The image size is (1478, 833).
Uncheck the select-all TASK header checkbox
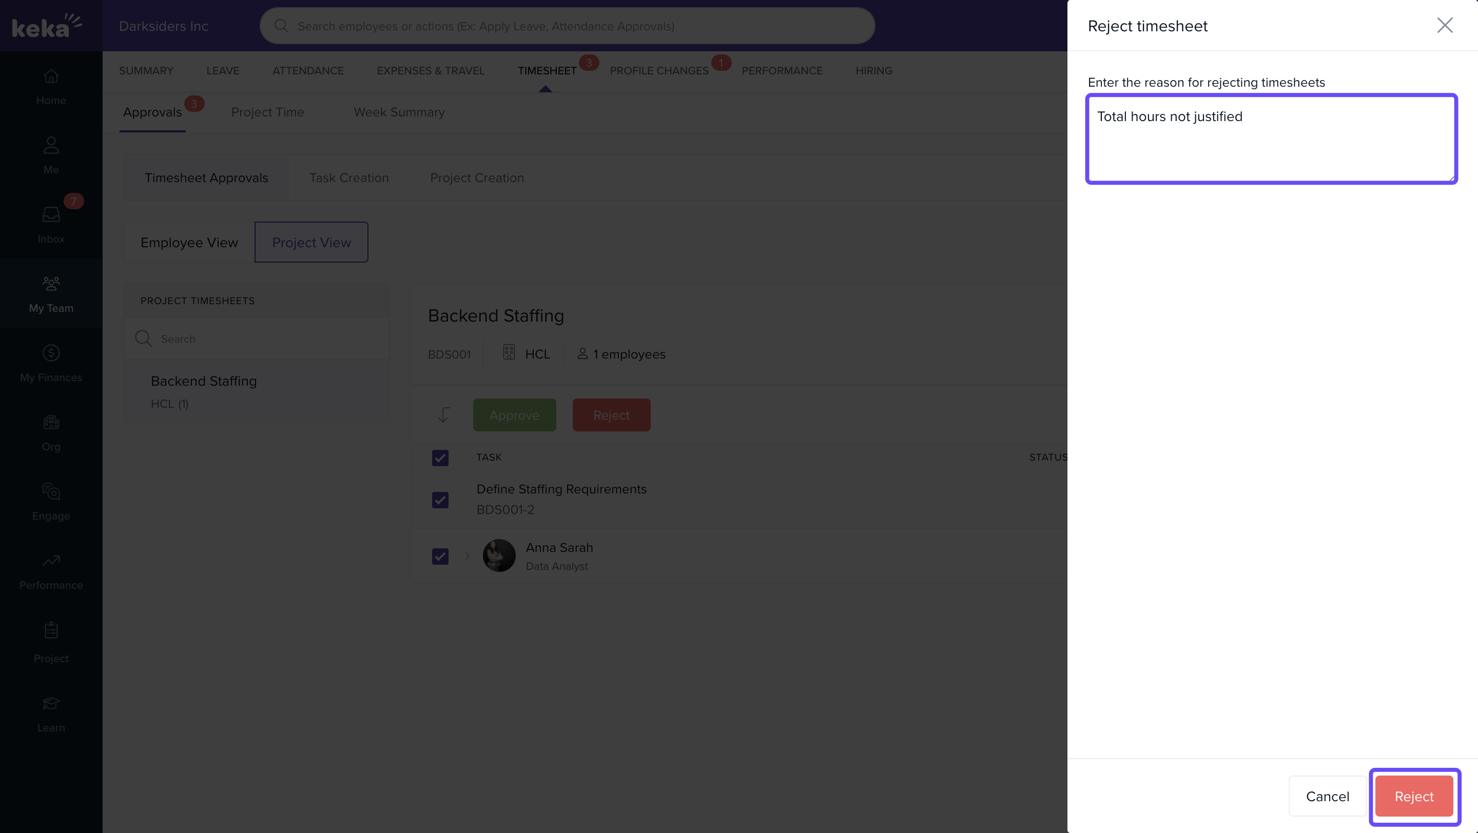click(440, 458)
